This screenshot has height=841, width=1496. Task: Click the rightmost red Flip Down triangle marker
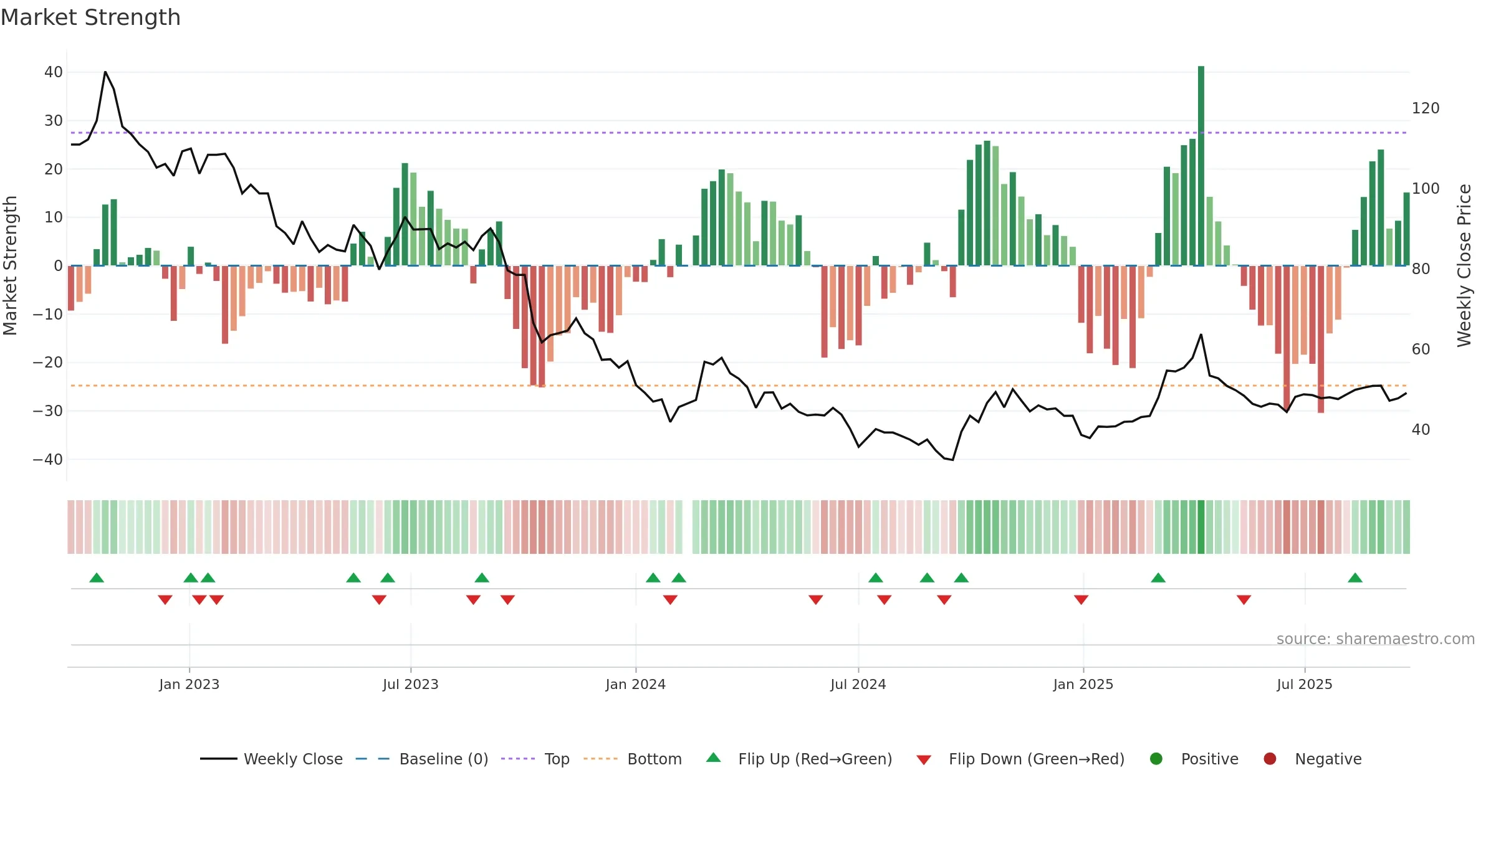pyautogui.click(x=1244, y=600)
